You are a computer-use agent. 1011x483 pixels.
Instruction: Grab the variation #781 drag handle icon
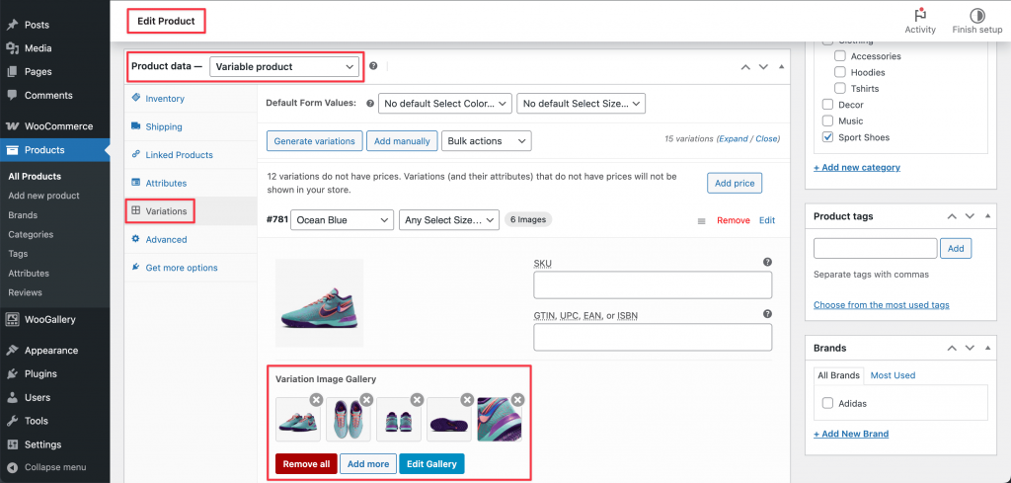click(702, 221)
